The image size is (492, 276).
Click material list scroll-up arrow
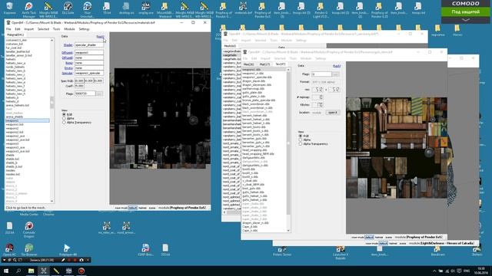click(52, 40)
